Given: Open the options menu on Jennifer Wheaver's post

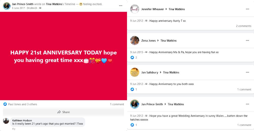Looking at the screenshot, I should [x=247, y=9].
